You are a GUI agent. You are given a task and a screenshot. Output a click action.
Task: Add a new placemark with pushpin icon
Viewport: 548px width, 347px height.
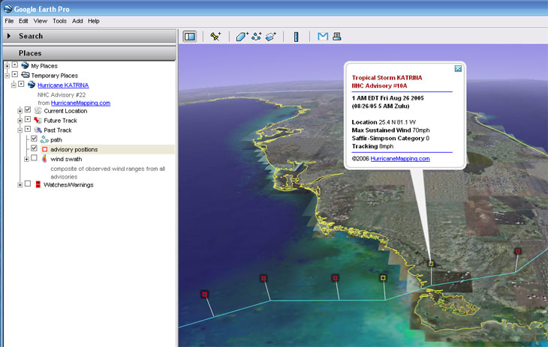click(x=215, y=36)
